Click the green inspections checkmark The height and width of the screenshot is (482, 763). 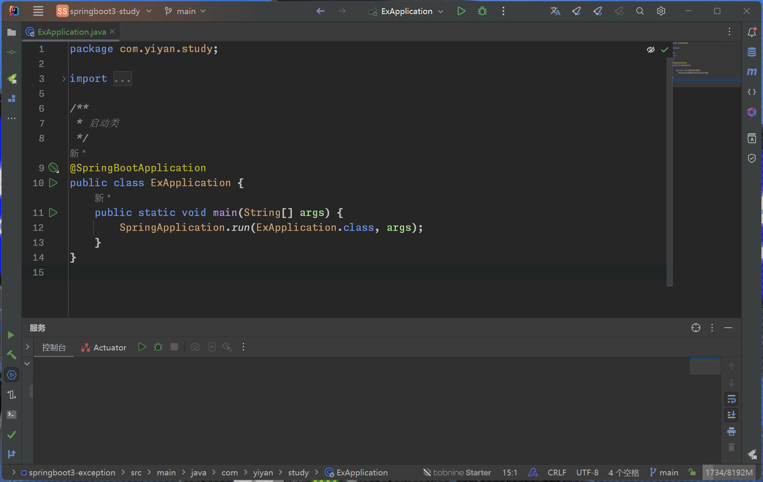[664, 50]
